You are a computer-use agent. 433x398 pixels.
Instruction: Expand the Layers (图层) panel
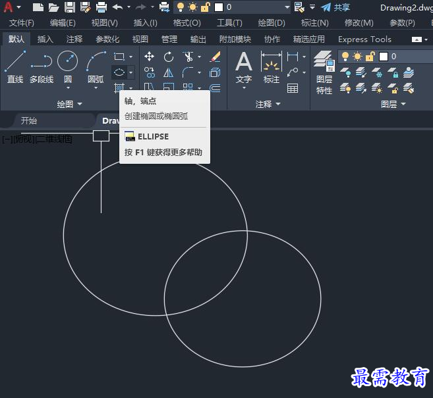[393, 104]
